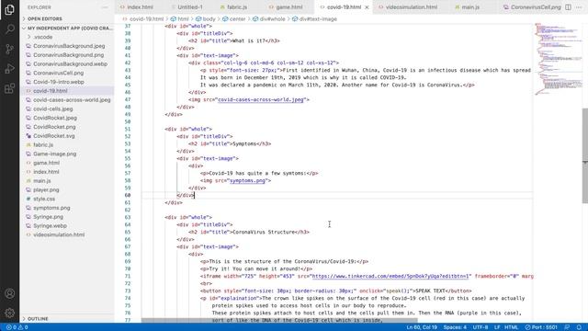Click the body breadcrumb item

pyautogui.click(x=206, y=18)
